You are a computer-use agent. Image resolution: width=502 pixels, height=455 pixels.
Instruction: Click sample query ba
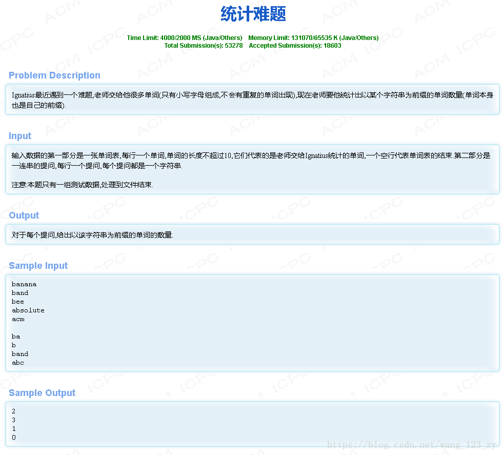click(16, 337)
